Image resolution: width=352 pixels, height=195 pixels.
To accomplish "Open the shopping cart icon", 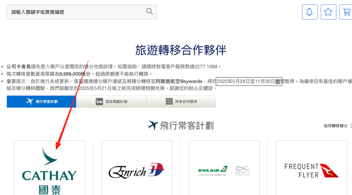I will click(x=346, y=12).
